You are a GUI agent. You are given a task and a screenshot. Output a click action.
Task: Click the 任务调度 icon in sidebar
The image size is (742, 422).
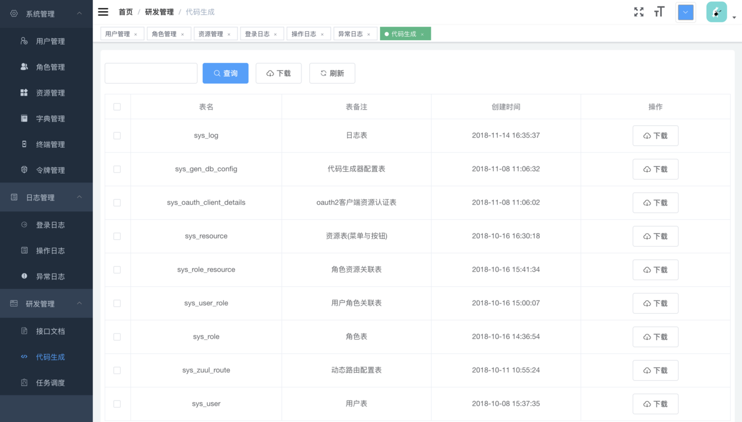24,382
